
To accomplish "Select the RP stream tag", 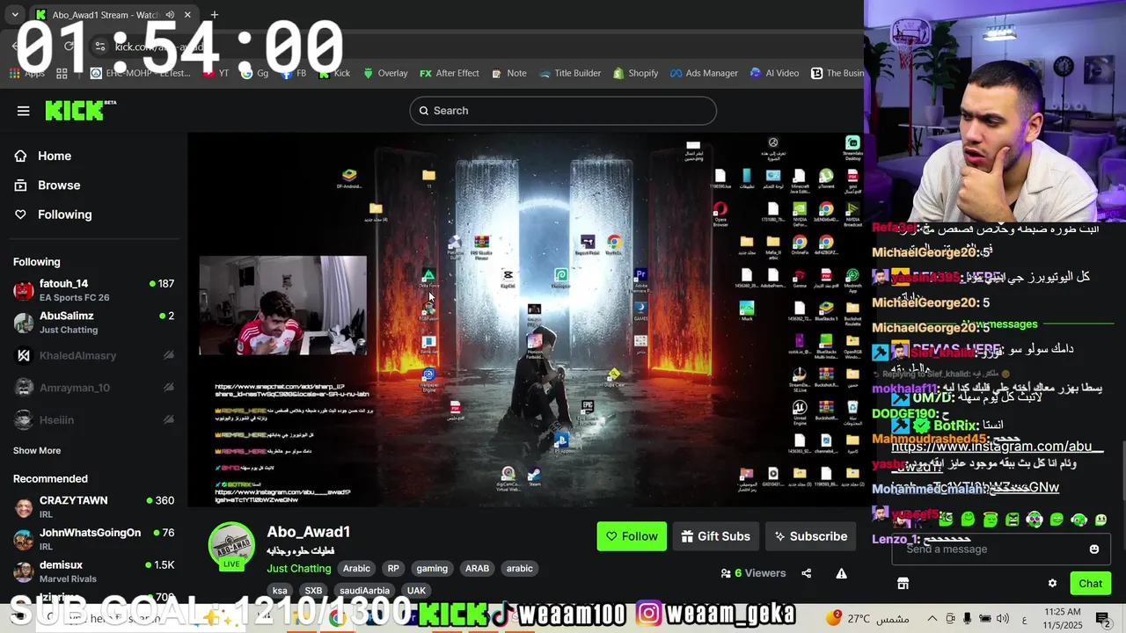I will (393, 568).
